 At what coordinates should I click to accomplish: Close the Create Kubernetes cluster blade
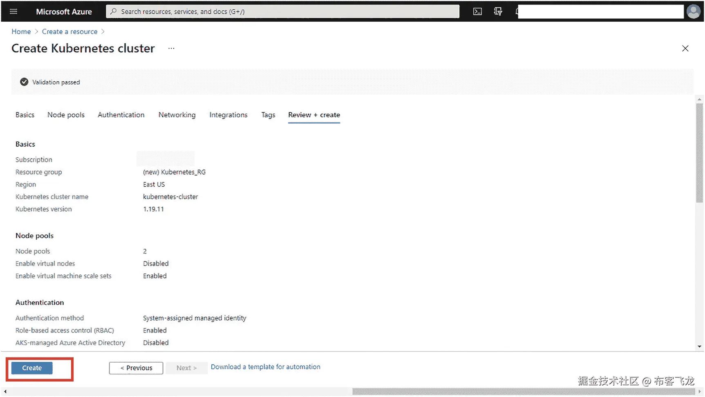(x=685, y=48)
